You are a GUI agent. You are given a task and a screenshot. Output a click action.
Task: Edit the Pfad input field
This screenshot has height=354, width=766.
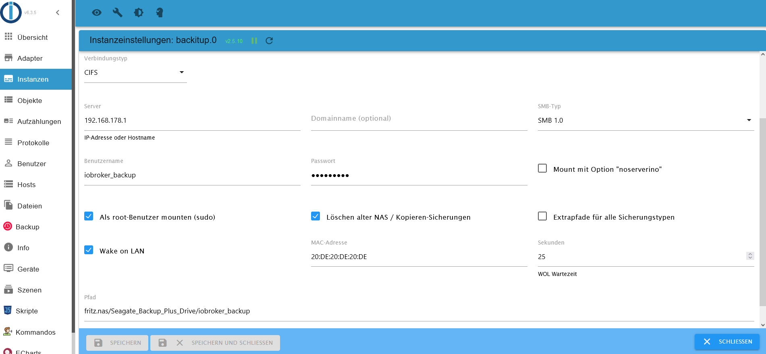tap(419, 311)
